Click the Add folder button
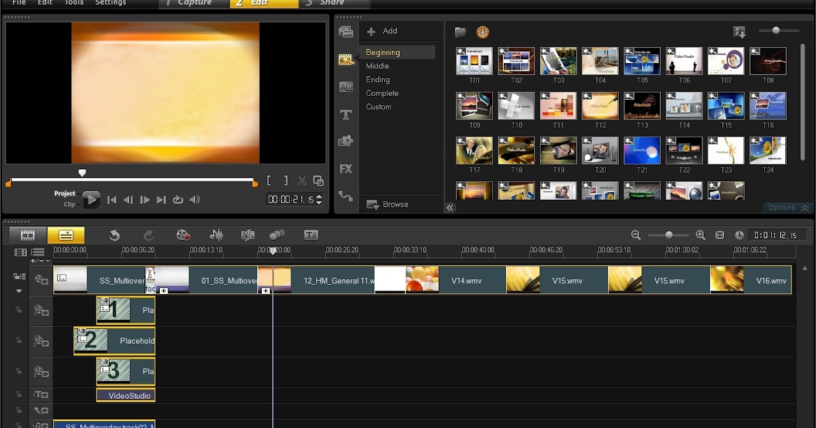This screenshot has width=816, height=428. 382,31
